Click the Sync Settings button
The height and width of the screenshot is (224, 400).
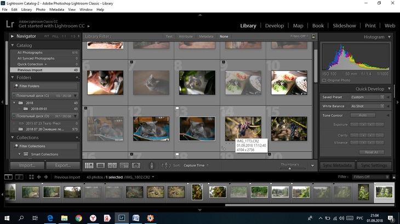tap(374, 166)
